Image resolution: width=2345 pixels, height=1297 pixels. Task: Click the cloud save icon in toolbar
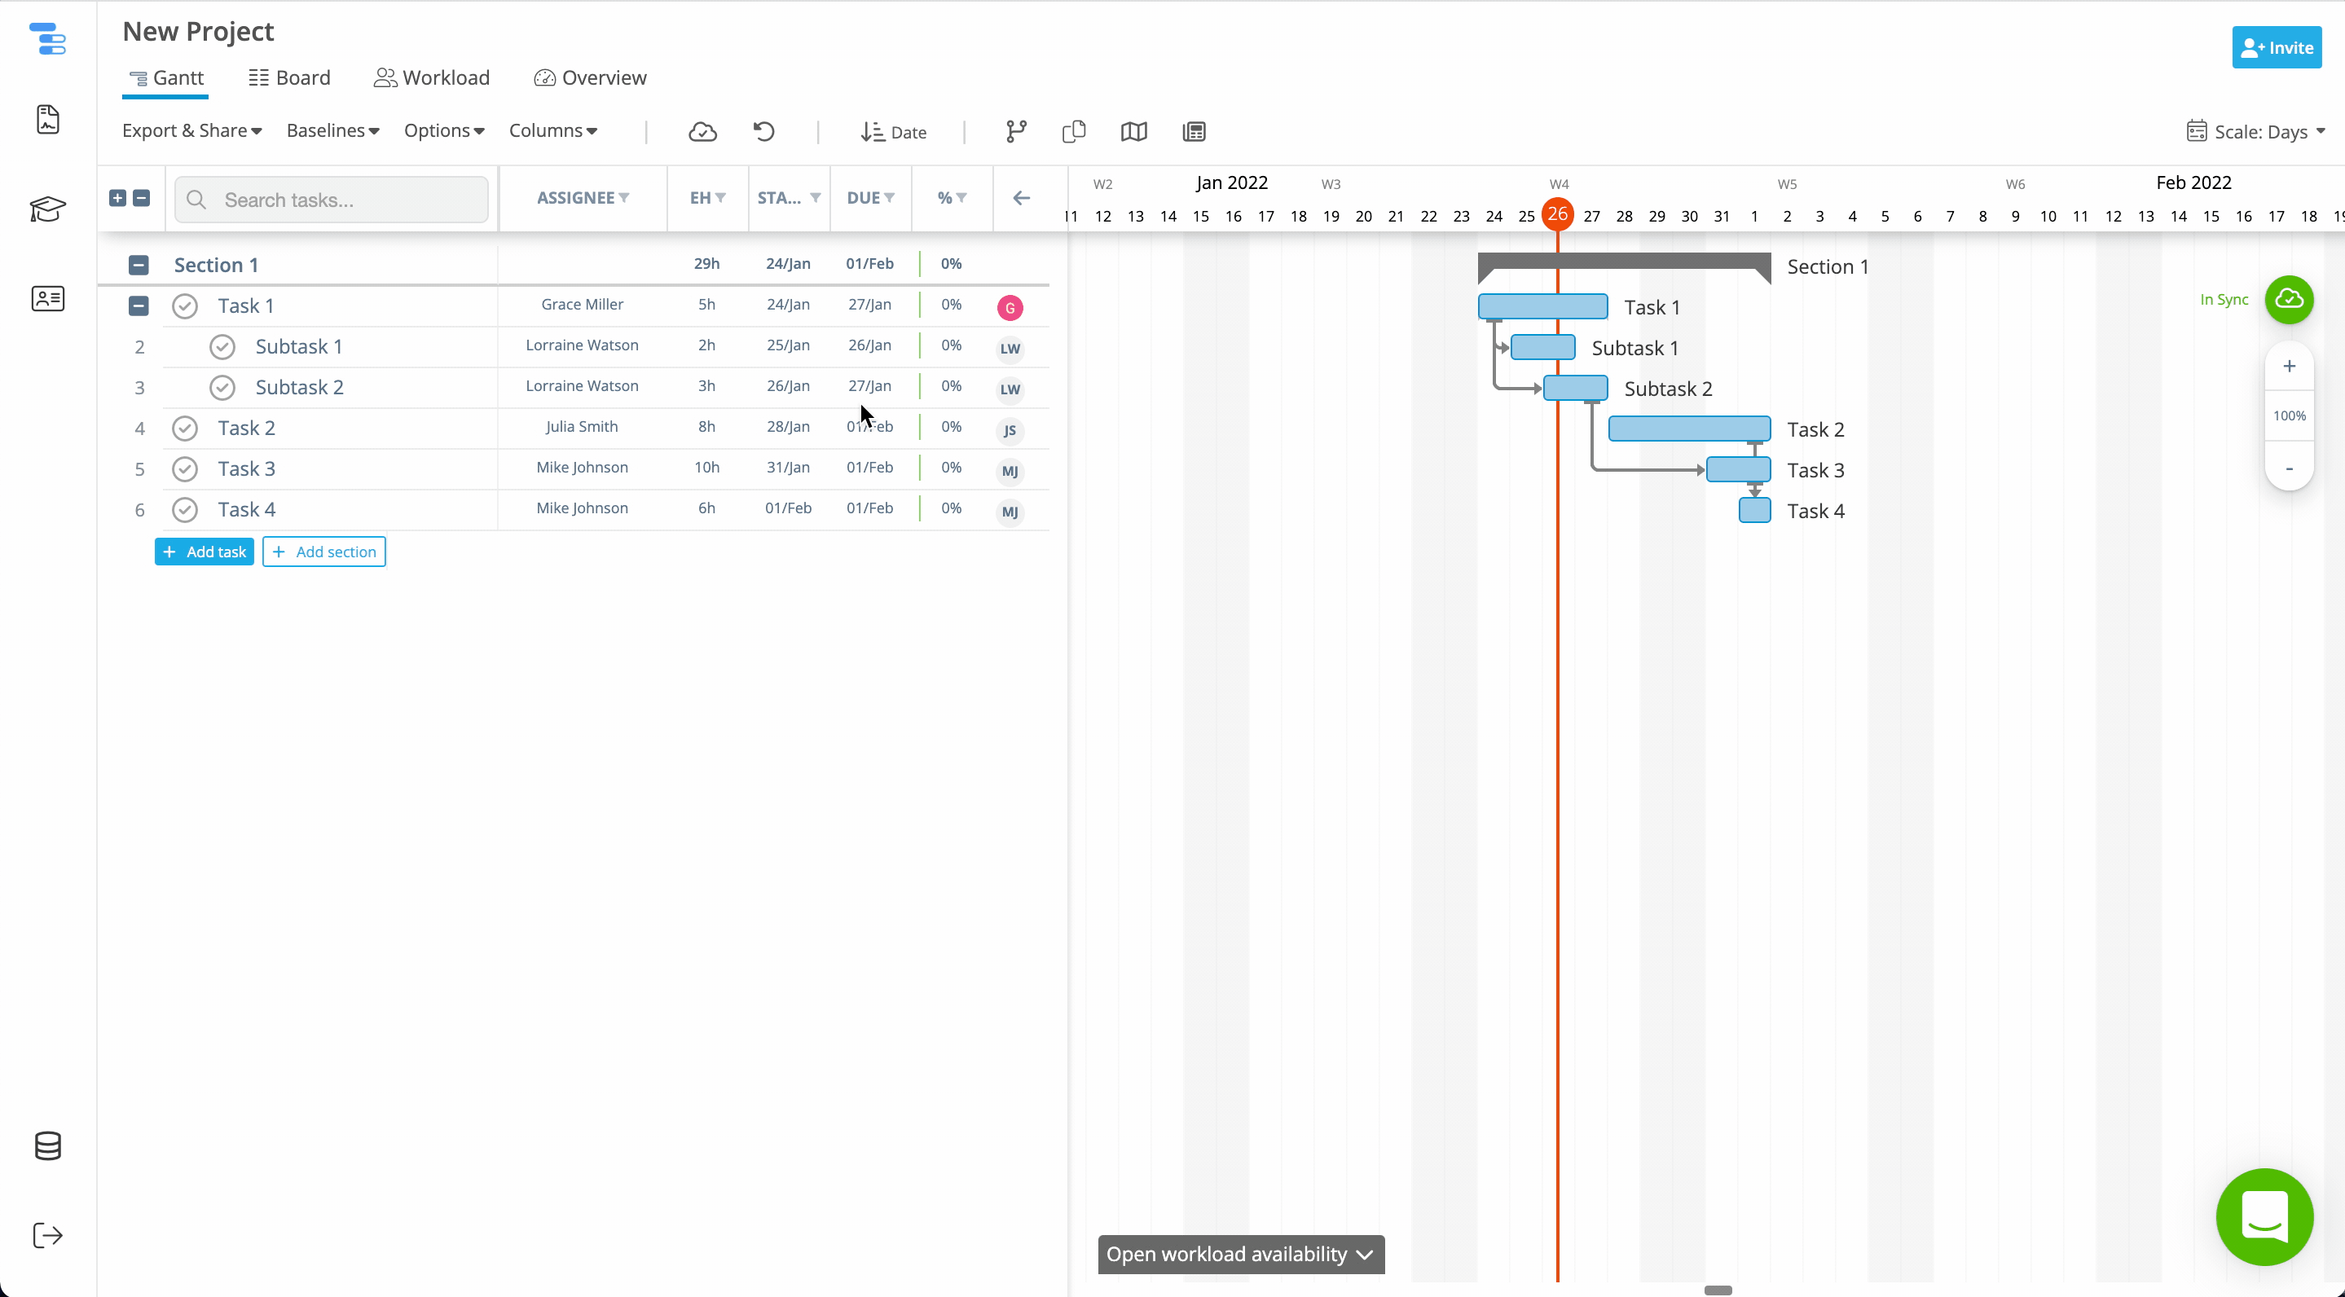click(x=702, y=132)
